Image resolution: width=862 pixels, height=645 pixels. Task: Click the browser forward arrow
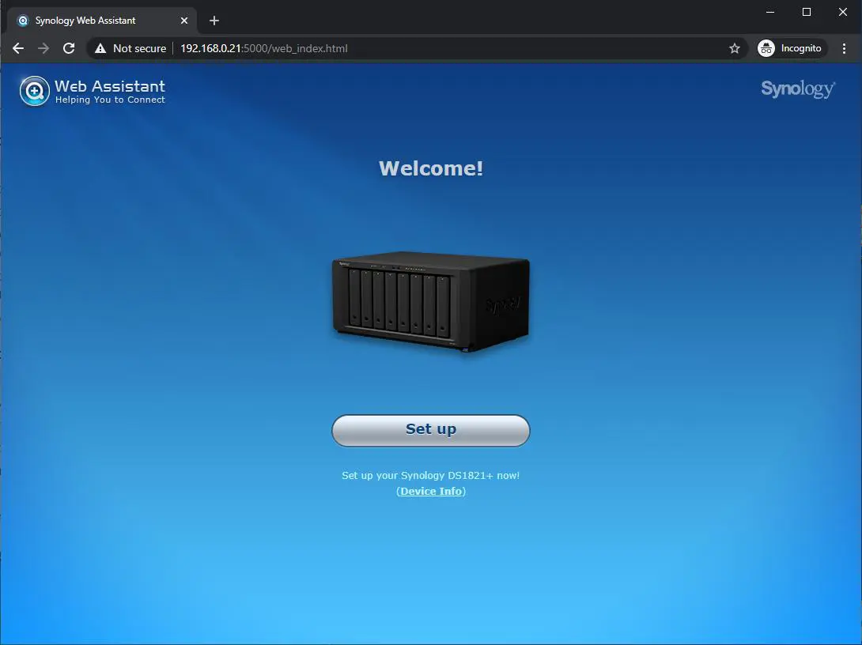point(43,48)
